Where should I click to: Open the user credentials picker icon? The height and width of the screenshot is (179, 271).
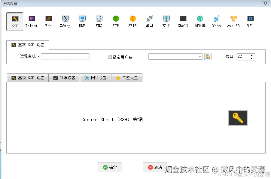tap(208, 56)
